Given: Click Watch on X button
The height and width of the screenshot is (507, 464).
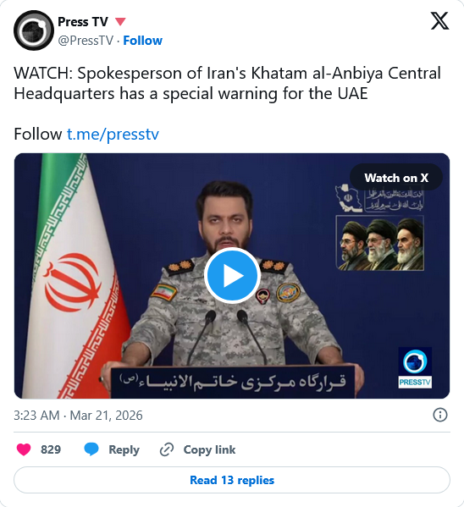Looking at the screenshot, I should click(396, 178).
